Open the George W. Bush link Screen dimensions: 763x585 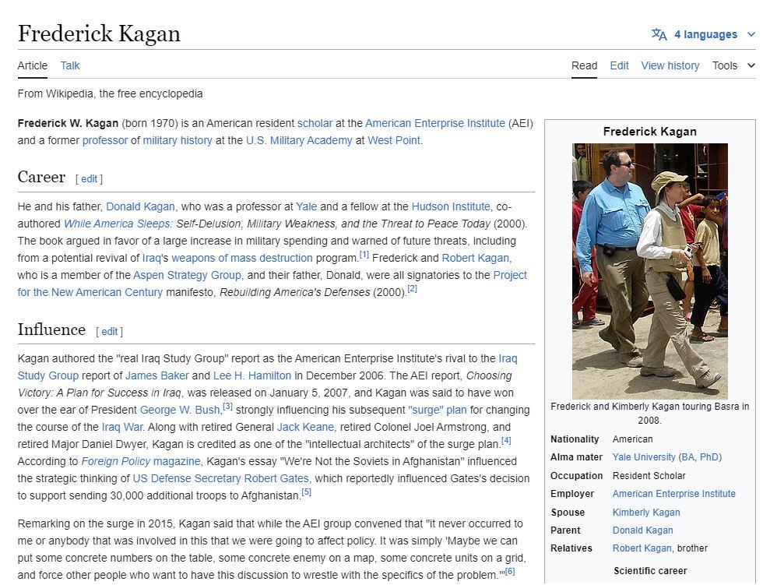pos(180,410)
